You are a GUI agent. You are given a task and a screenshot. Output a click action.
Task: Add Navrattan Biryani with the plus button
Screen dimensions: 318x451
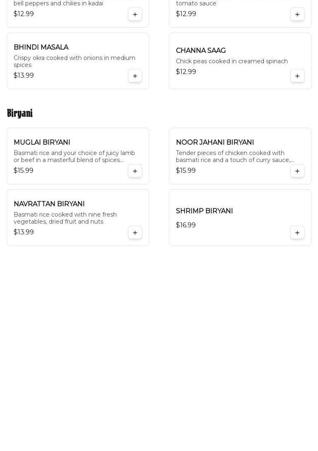coord(135,233)
